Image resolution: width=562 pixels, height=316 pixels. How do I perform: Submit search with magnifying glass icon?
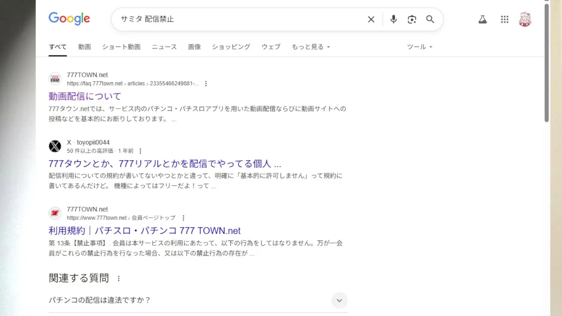coord(430,19)
